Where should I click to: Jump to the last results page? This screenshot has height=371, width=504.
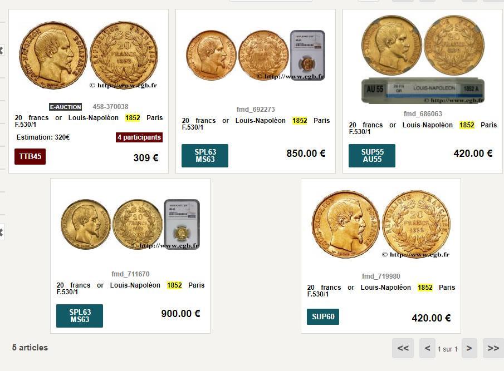(493, 348)
